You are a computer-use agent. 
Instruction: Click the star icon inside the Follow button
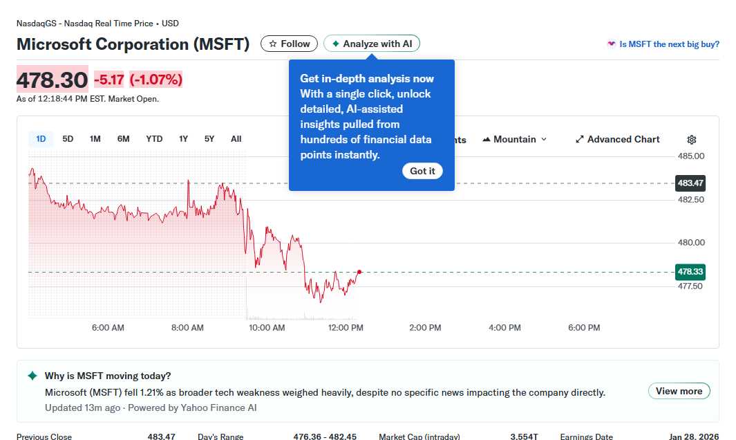tap(274, 44)
